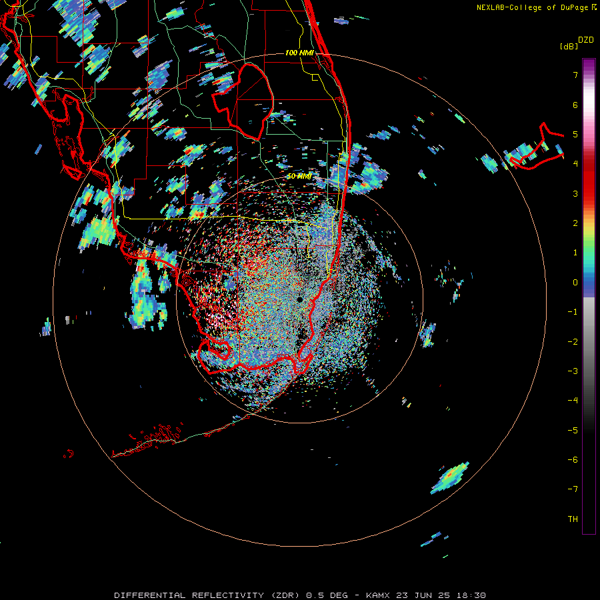Click the 4 value on the color scale
This screenshot has width=600, height=600.
point(575,164)
